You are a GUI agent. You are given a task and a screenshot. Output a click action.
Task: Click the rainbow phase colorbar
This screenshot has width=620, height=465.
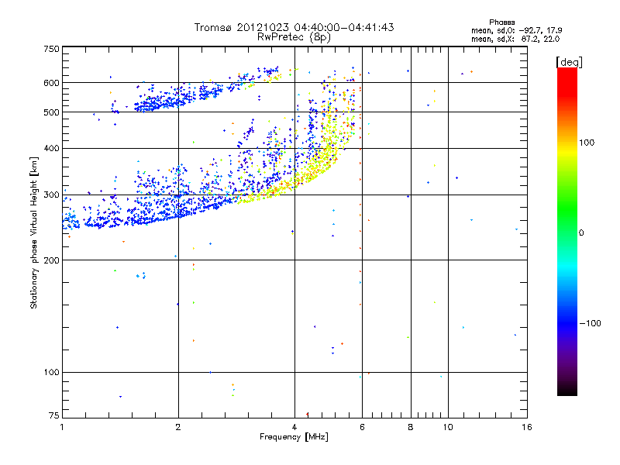point(567,231)
